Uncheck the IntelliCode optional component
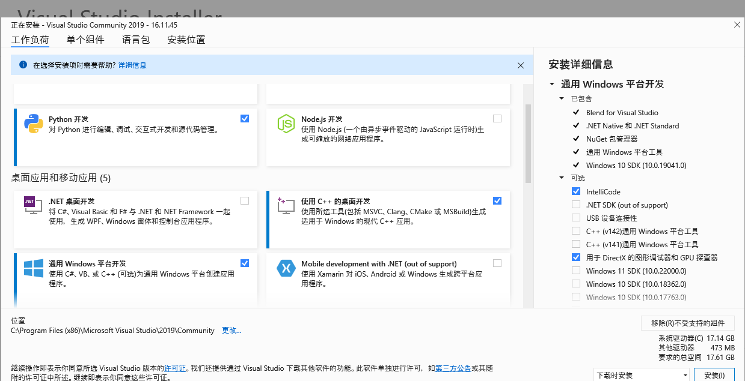745x381 pixels. point(576,191)
